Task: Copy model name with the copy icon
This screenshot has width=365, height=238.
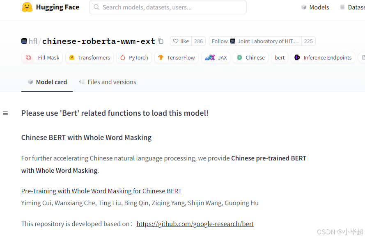Action: tap(161, 41)
